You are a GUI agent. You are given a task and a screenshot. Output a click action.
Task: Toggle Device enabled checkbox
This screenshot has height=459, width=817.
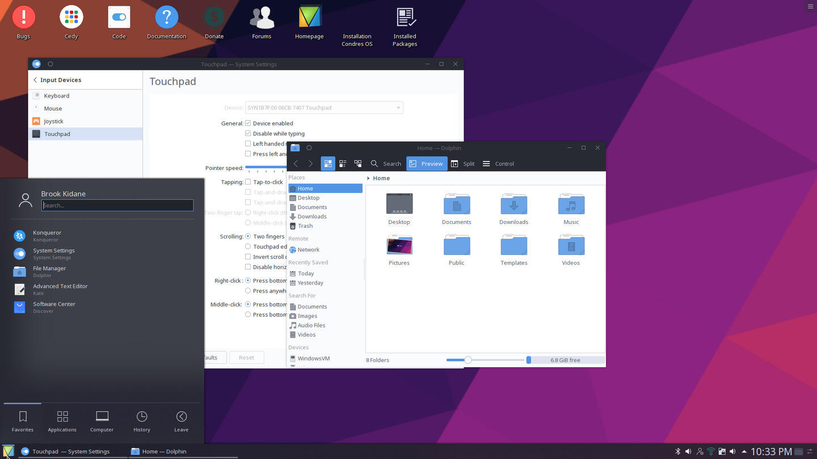tap(248, 123)
